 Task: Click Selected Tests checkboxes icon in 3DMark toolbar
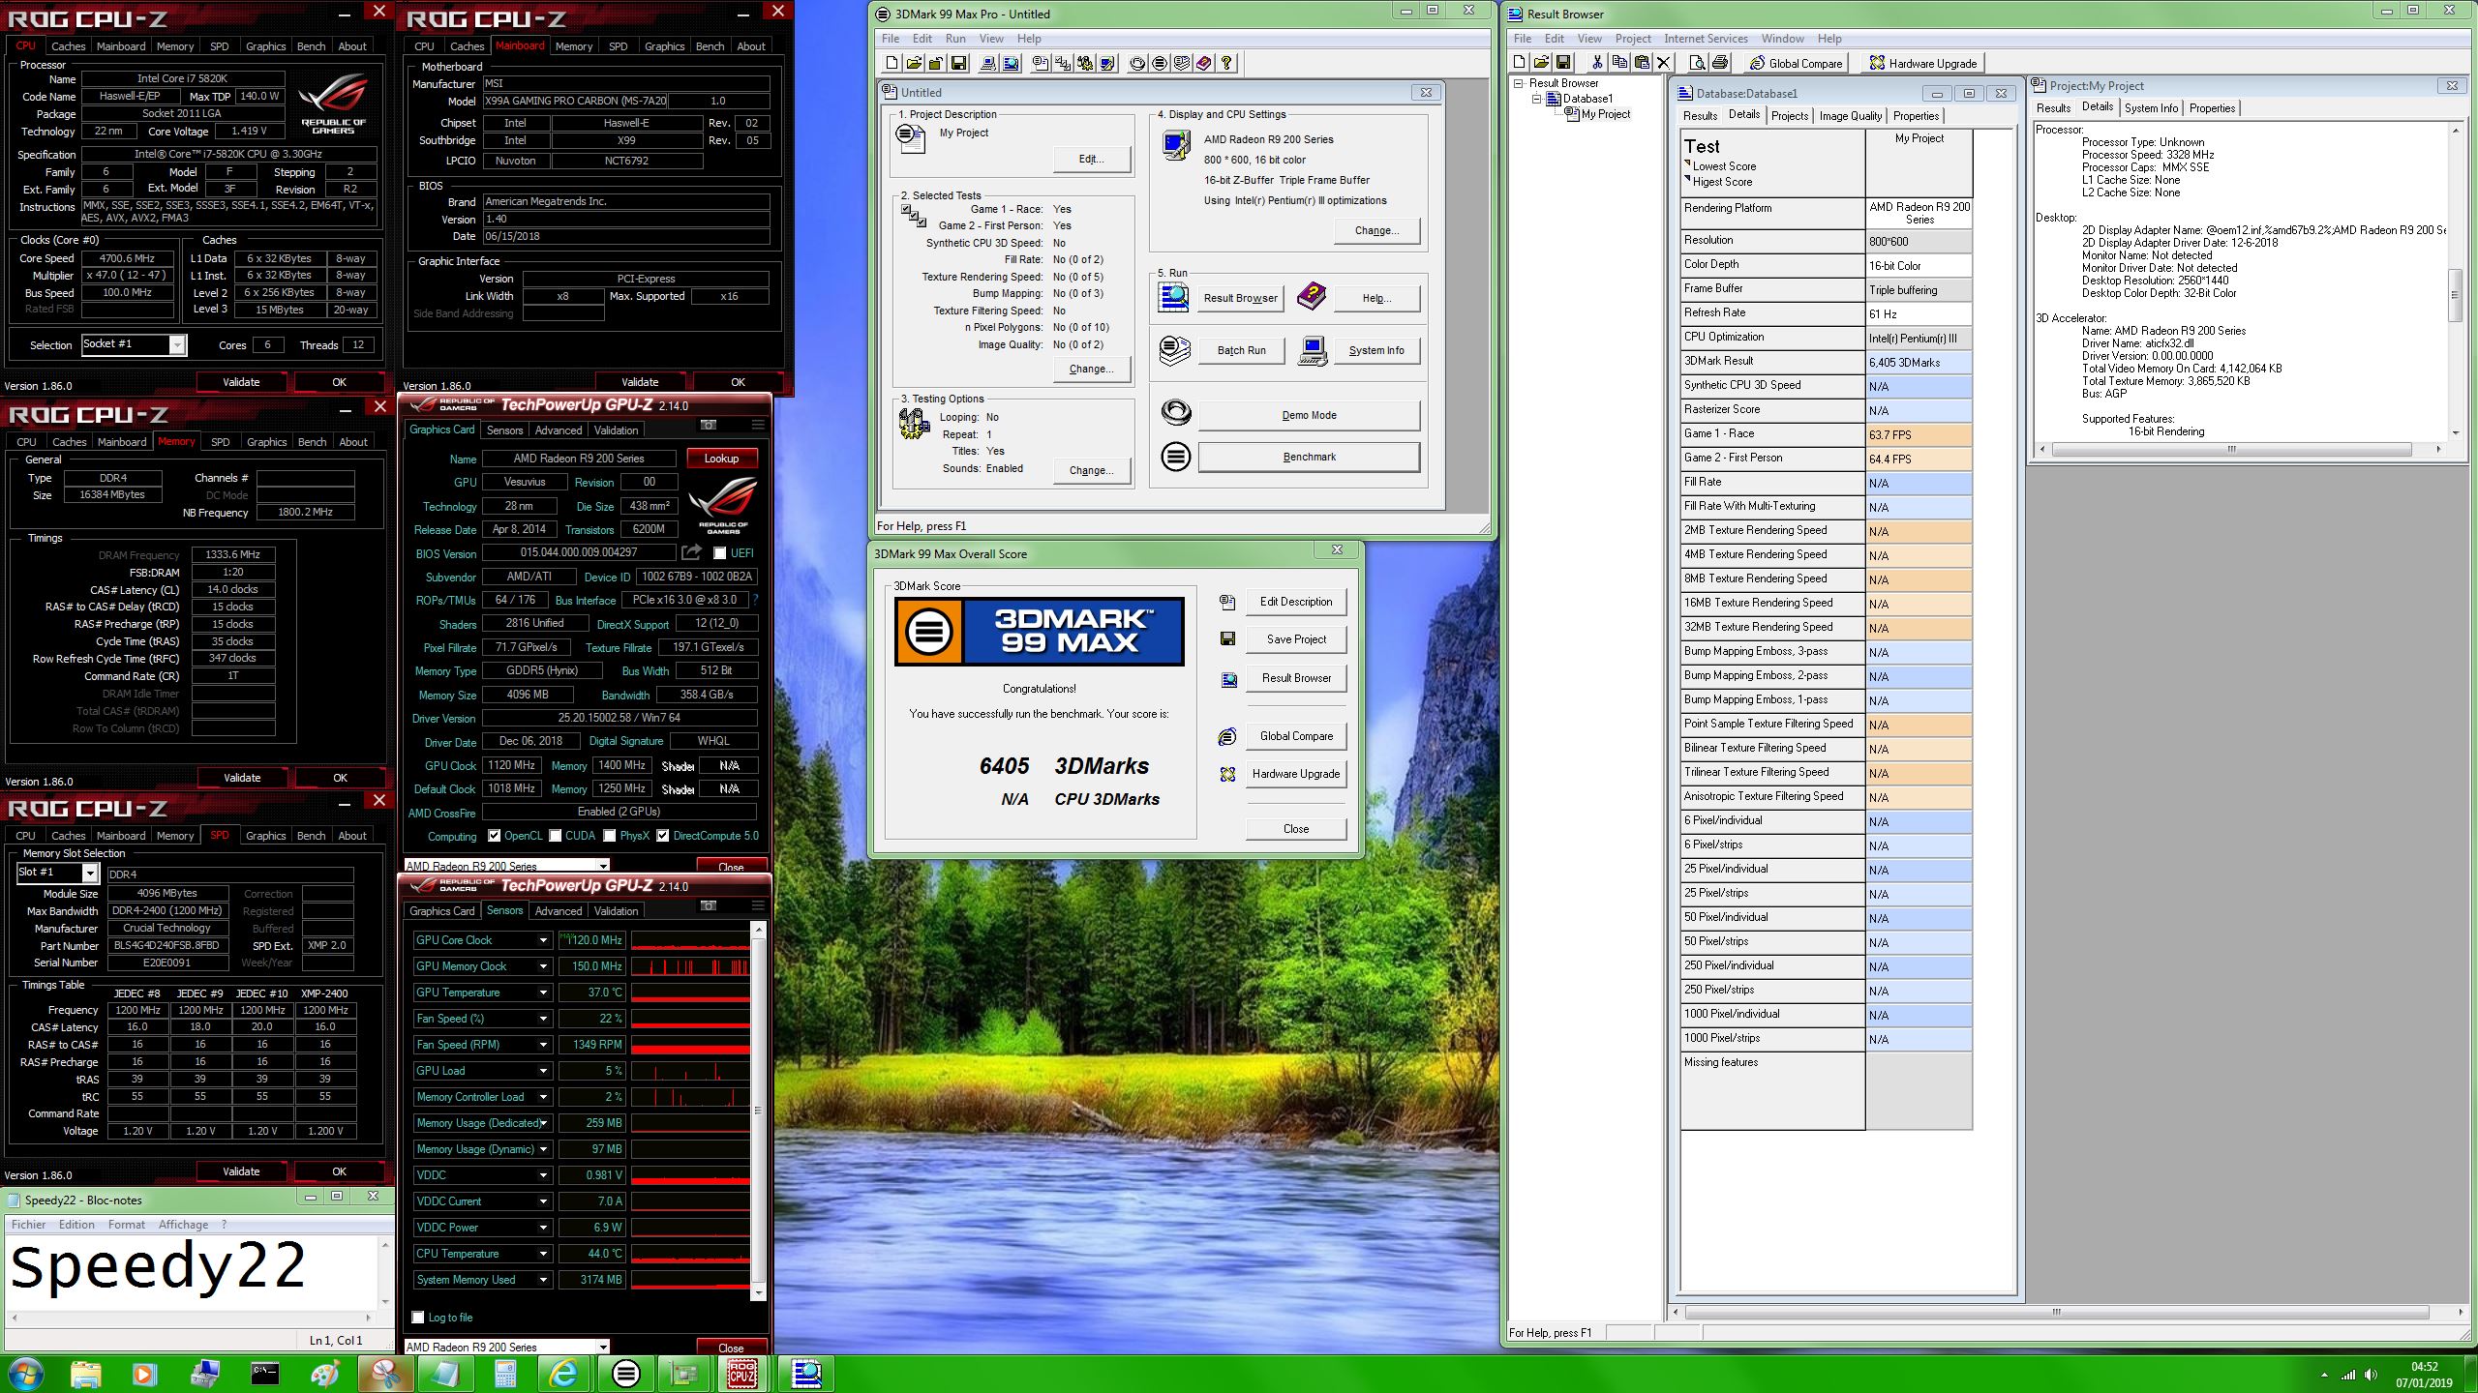pos(1063,63)
